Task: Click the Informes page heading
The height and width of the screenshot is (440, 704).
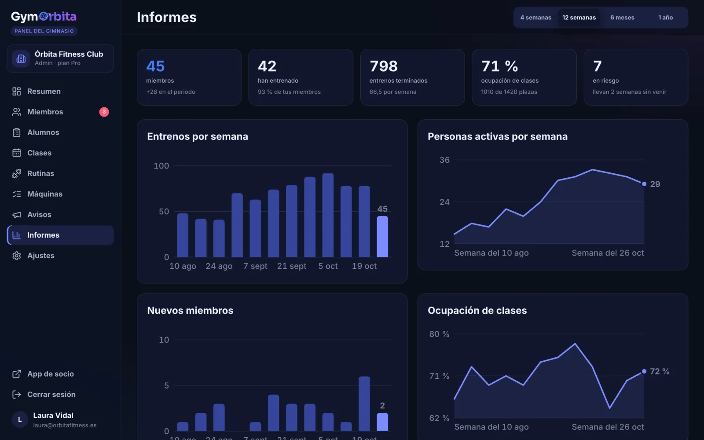Action: pyautogui.click(x=167, y=17)
